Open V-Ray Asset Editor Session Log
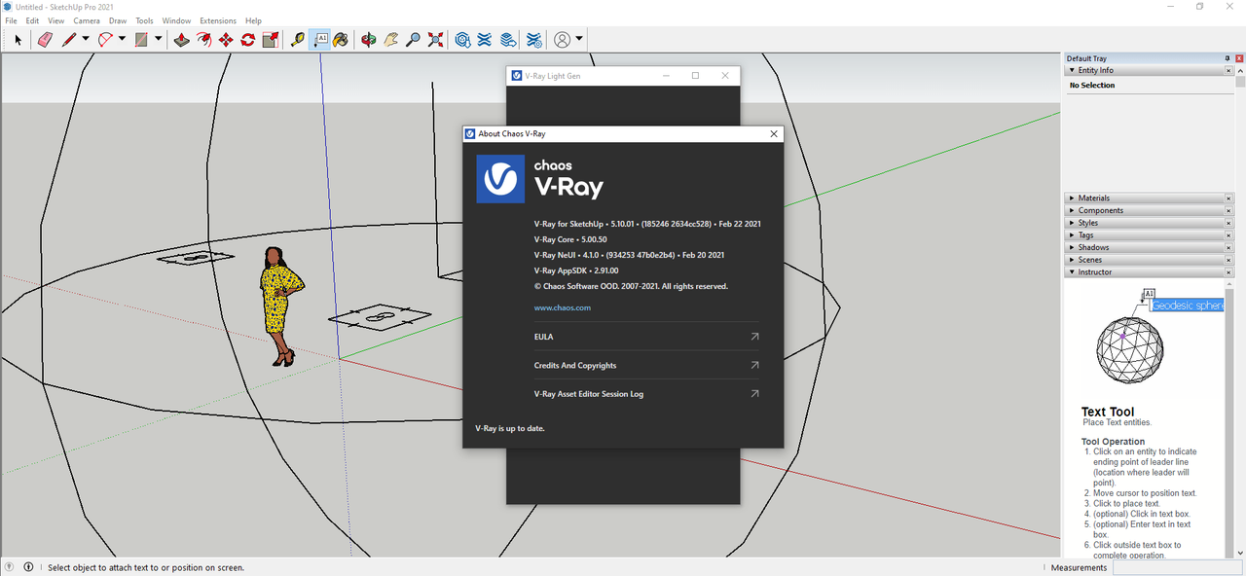The height and width of the screenshot is (576, 1246). (646, 394)
